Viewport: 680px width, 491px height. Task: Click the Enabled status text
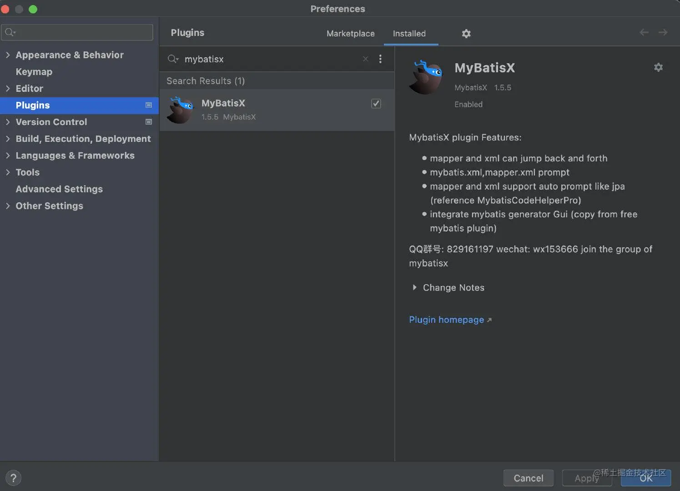pos(468,104)
